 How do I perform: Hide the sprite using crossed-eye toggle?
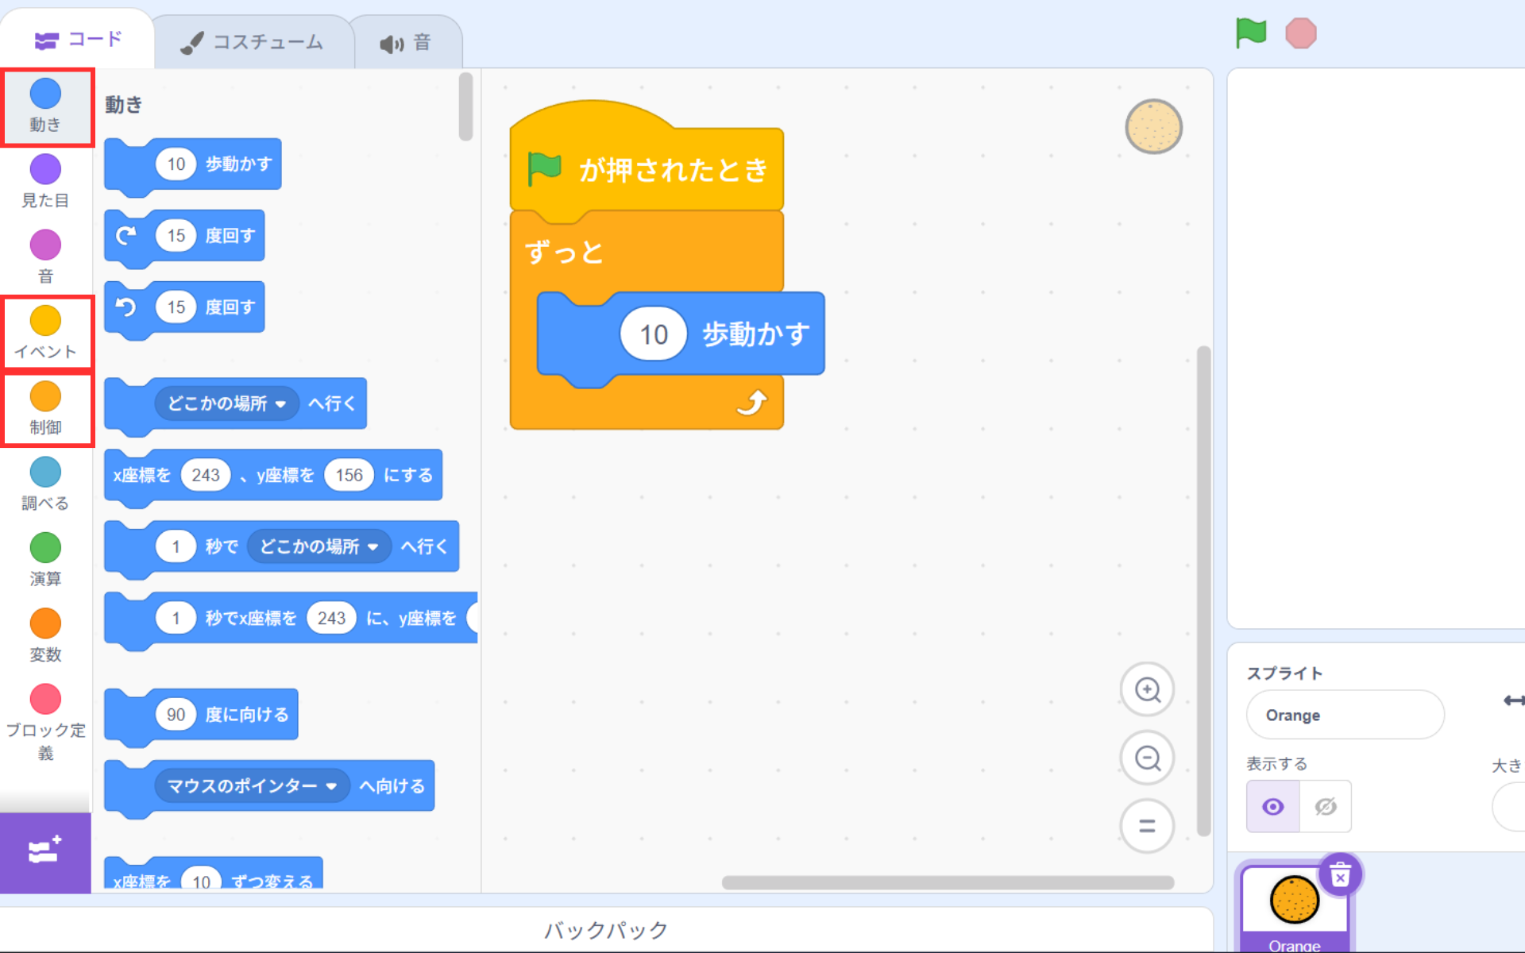tap(1325, 807)
